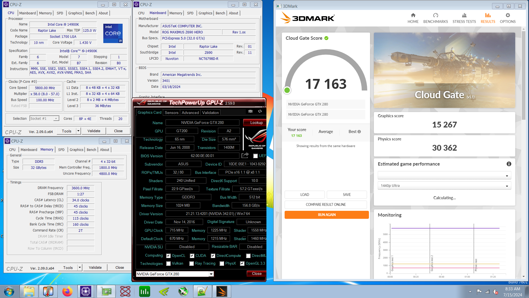Open the Windows Start menu

(9, 291)
